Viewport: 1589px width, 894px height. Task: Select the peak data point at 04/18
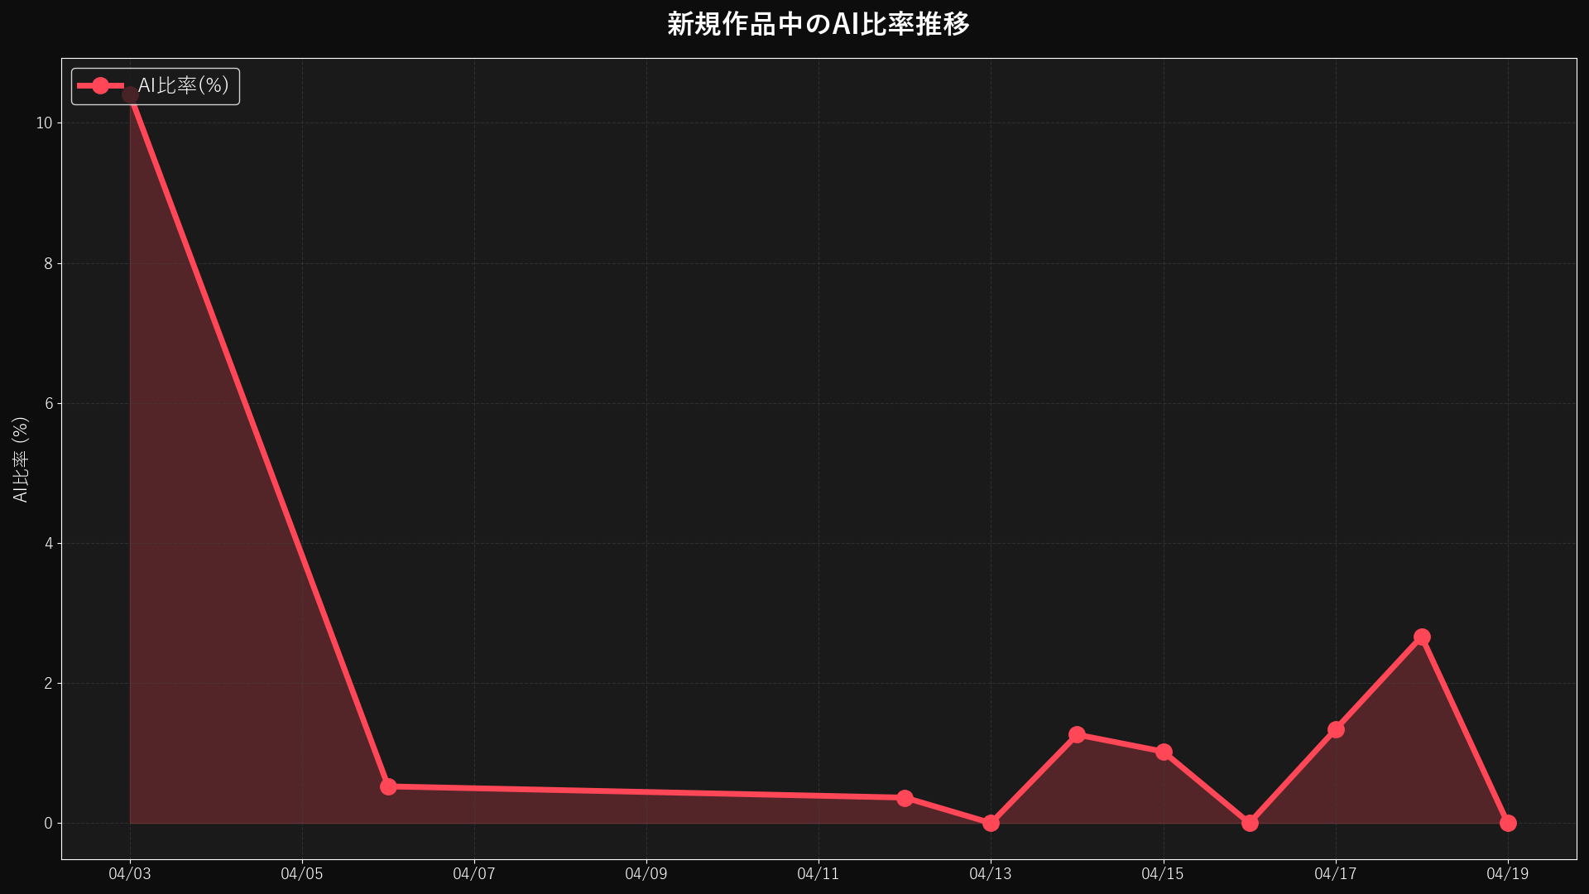click(x=1422, y=637)
